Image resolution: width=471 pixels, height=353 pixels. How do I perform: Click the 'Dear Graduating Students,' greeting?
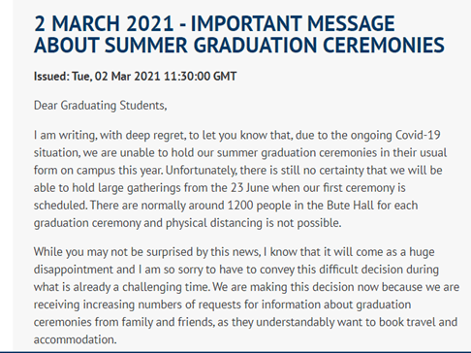(x=100, y=106)
